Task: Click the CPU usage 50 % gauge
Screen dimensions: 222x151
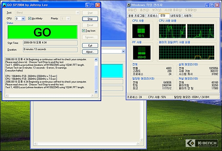Action: click(141, 31)
